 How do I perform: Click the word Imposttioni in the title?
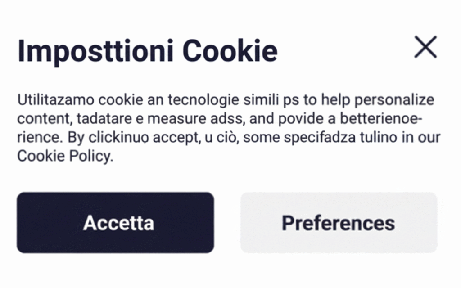pyautogui.click(x=95, y=51)
